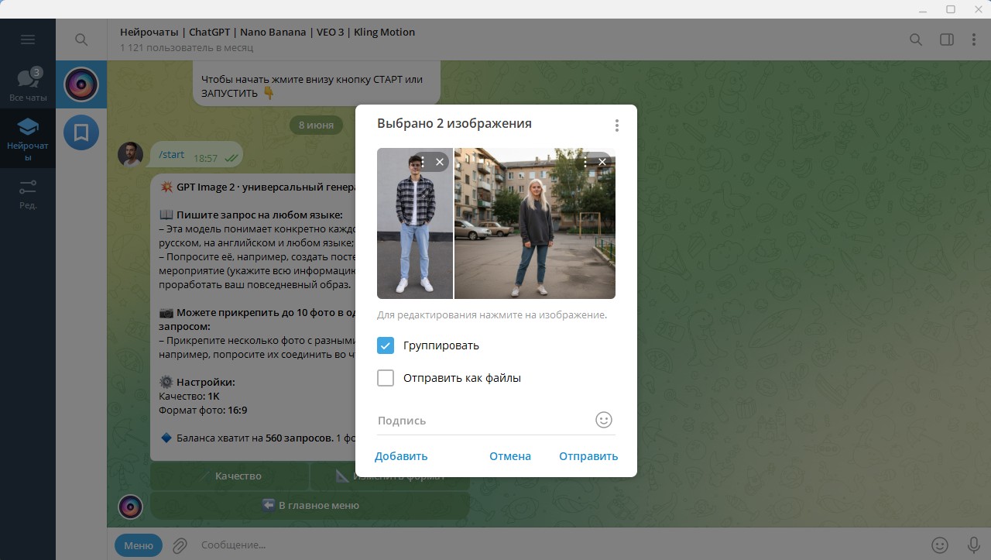The width and height of the screenshot is (991, 560).
Task: Click the Отправить button
Action: pos(588,456)
